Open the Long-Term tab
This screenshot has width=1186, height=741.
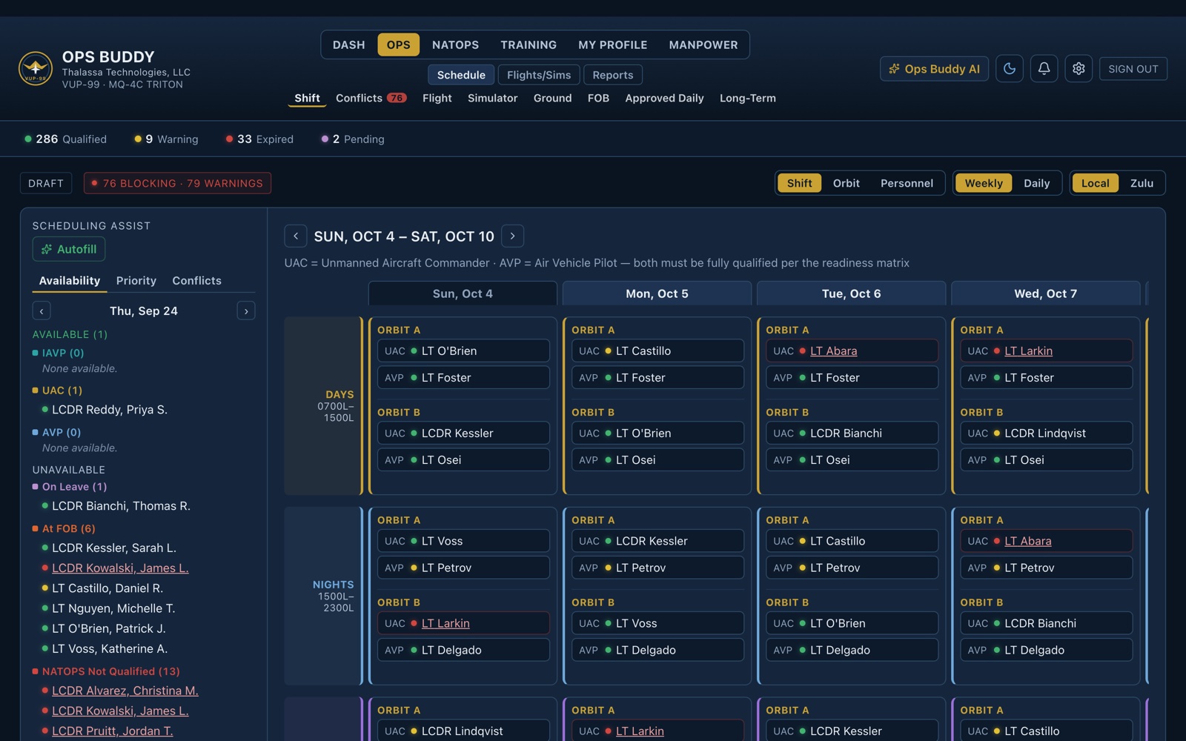747,98
